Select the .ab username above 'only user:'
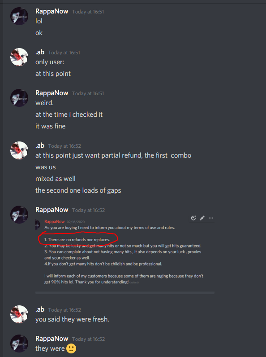 coord(40,52)
